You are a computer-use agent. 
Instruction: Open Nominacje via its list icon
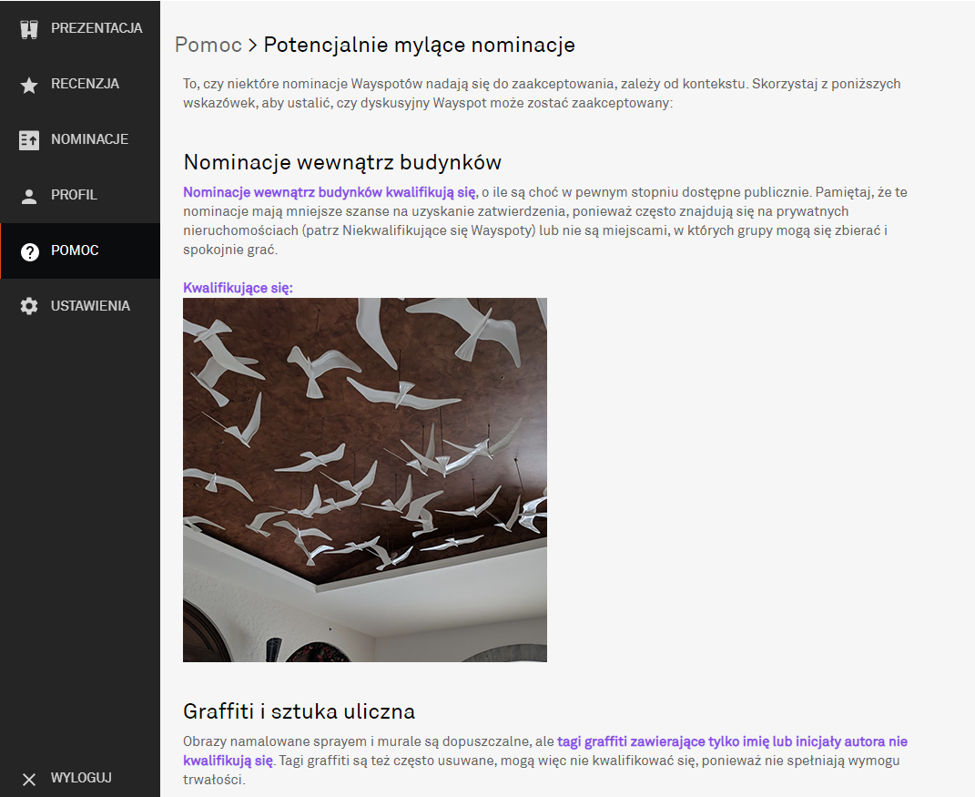tap(27, 138)
